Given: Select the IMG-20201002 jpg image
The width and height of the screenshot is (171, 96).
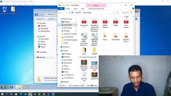Looking at the screenshot, I should (x=94, y=66).
